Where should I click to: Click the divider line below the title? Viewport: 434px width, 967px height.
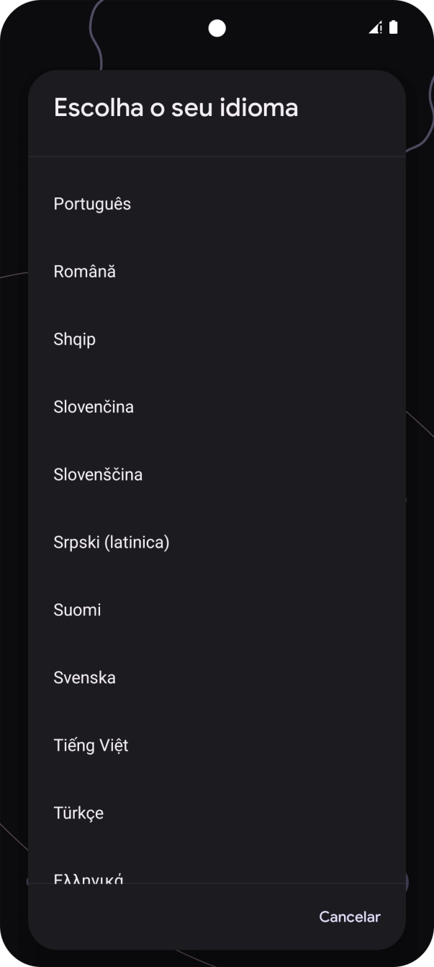(x=217, y=156)
